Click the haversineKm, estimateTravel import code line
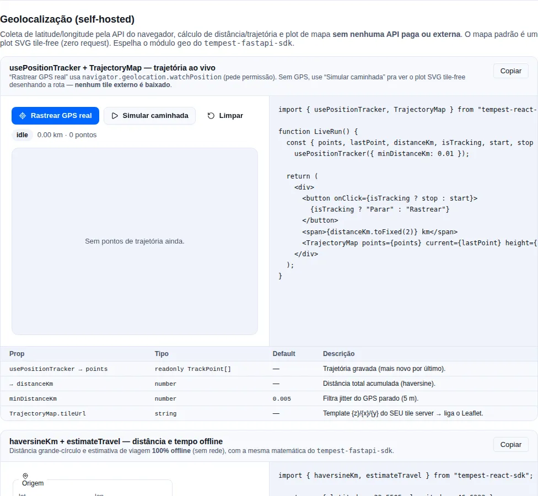Viewport: 538px width, 496px height. click(x=406, y=476)
